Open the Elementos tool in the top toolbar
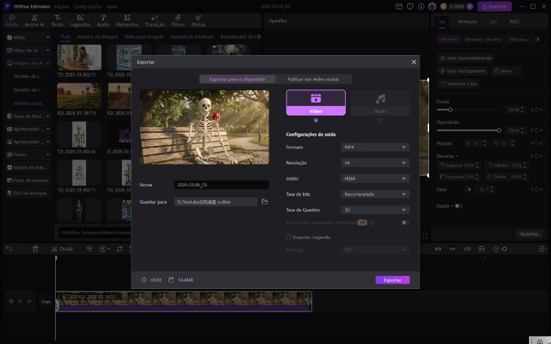This screenshot has height=344, width=551. [127, 20]
